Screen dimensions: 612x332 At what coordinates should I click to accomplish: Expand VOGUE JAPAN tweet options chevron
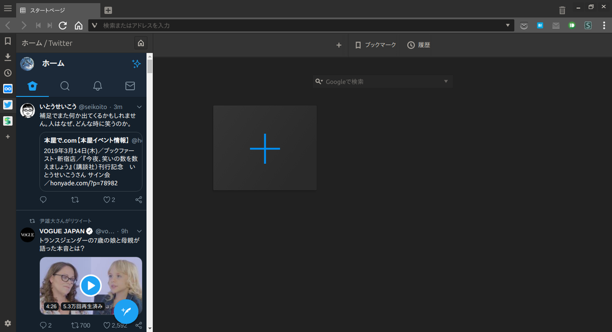(x=139, y=232)
